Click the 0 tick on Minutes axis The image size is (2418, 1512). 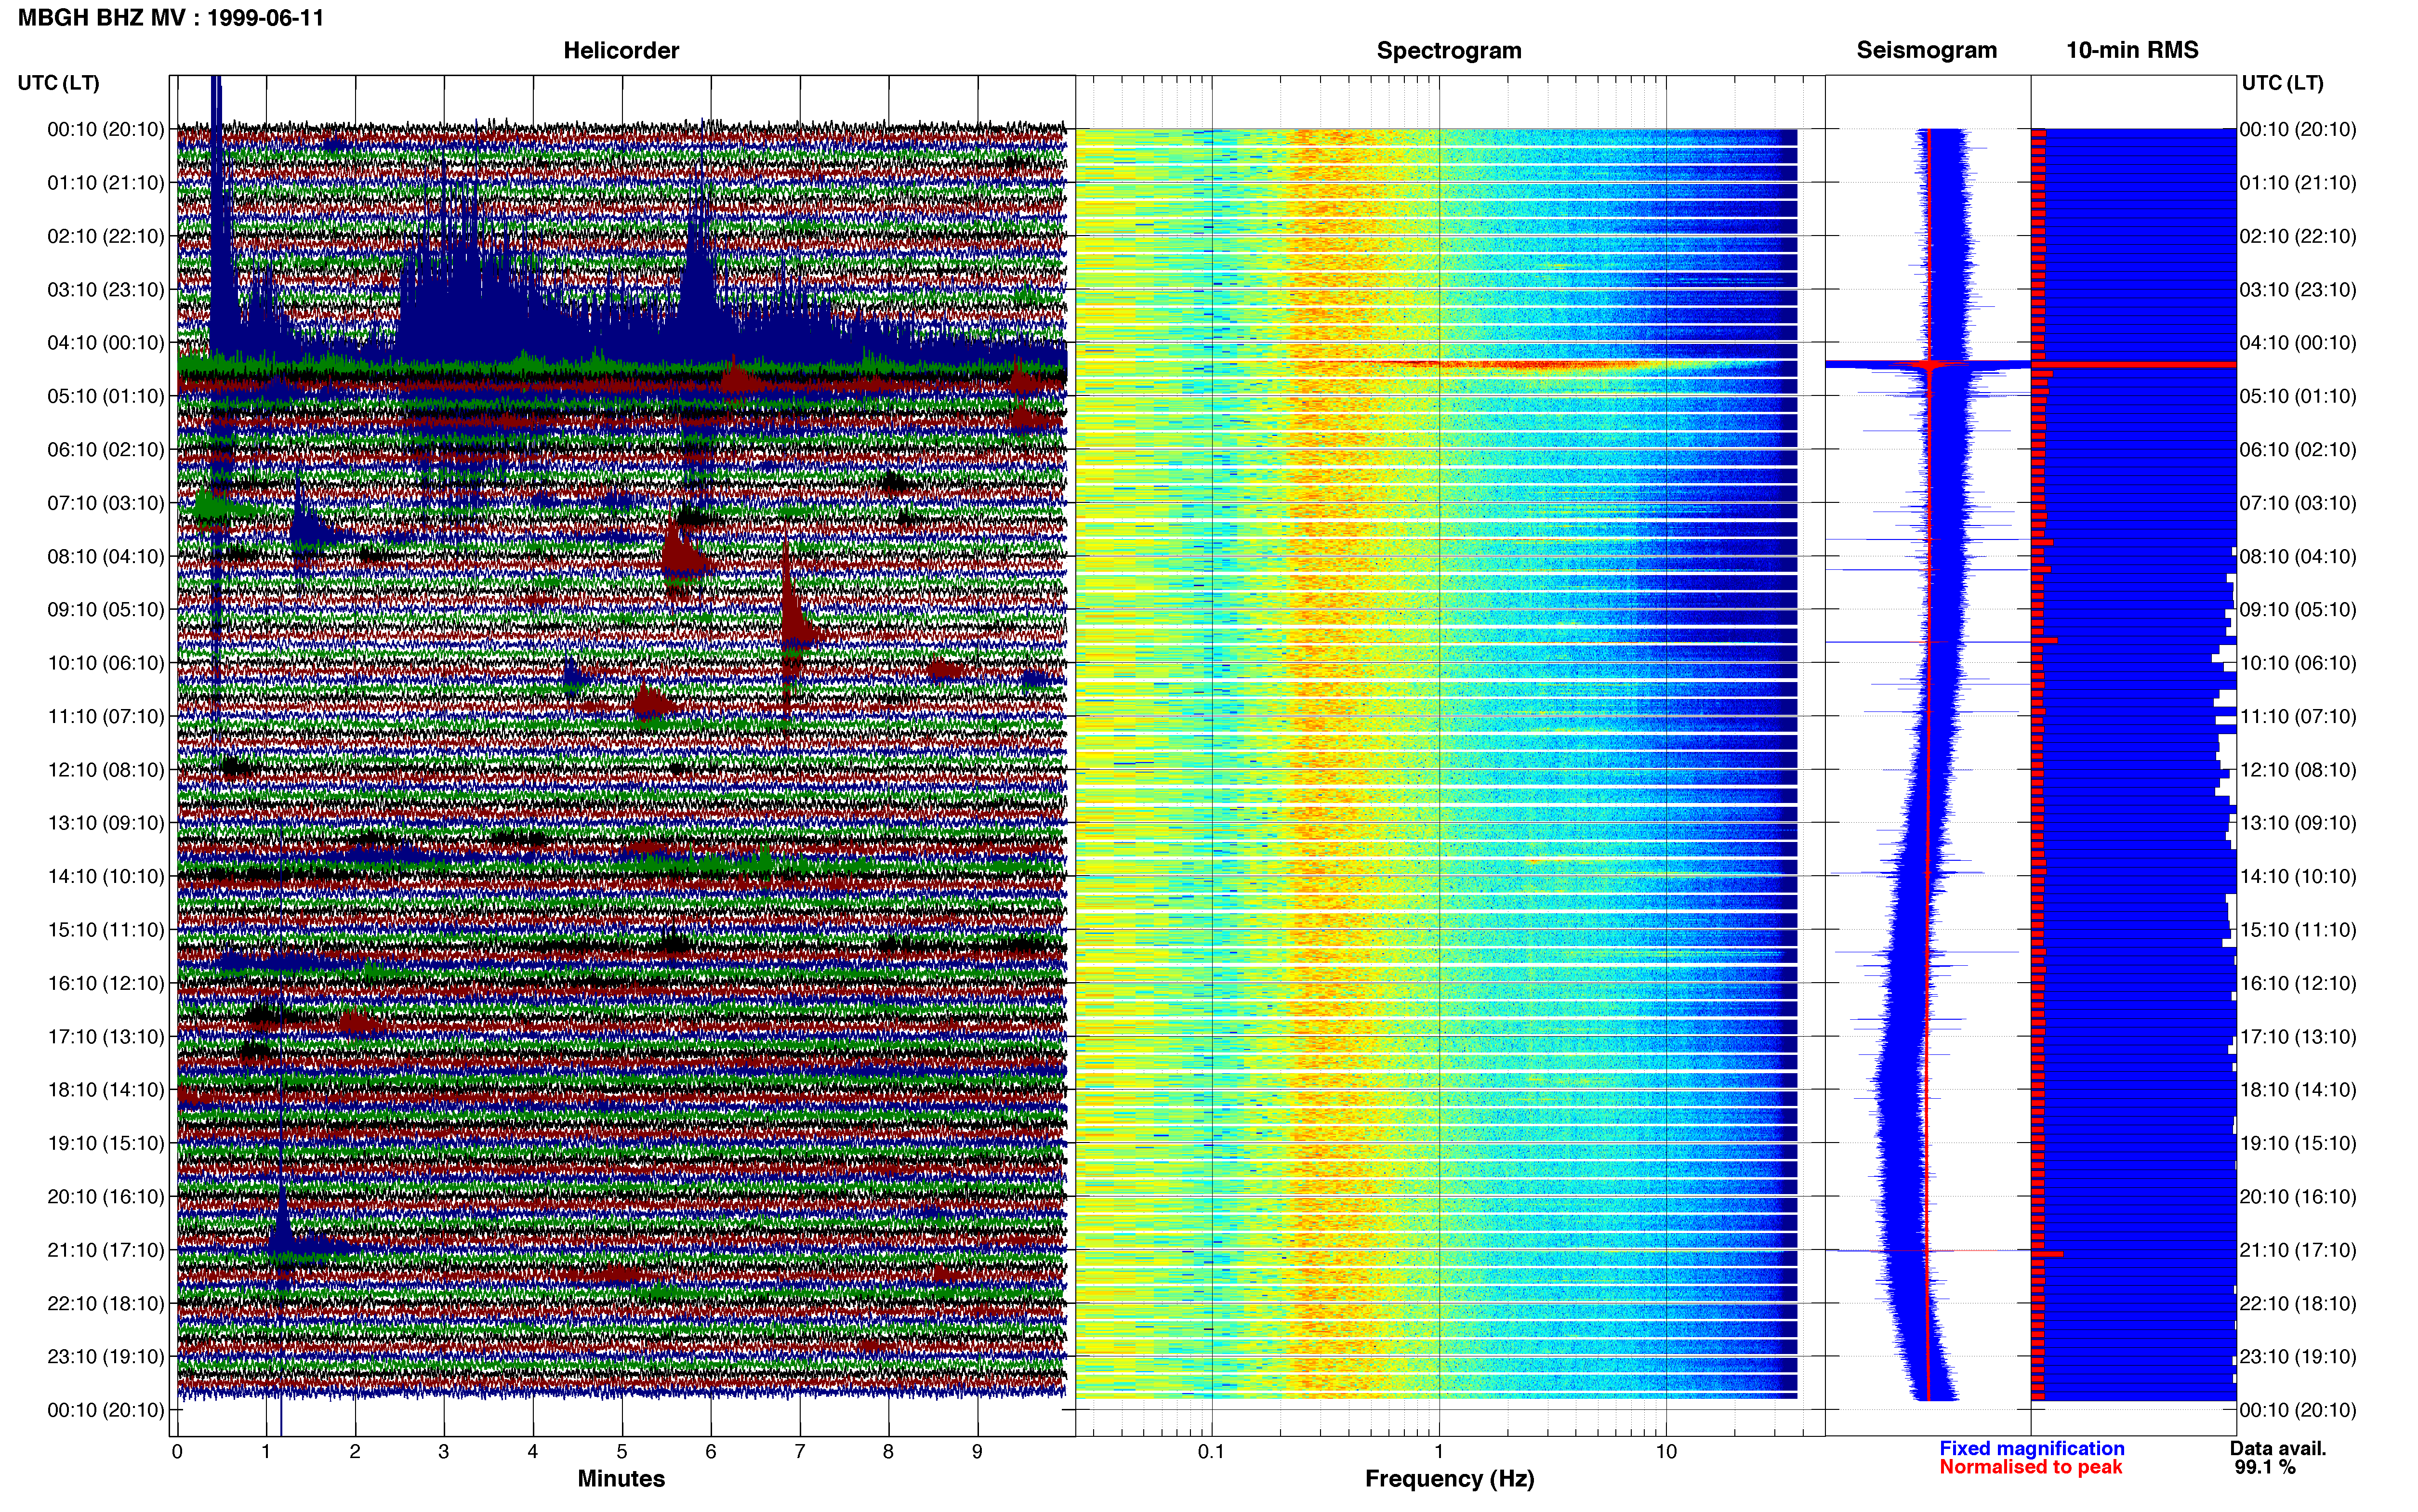point(177,1452)
